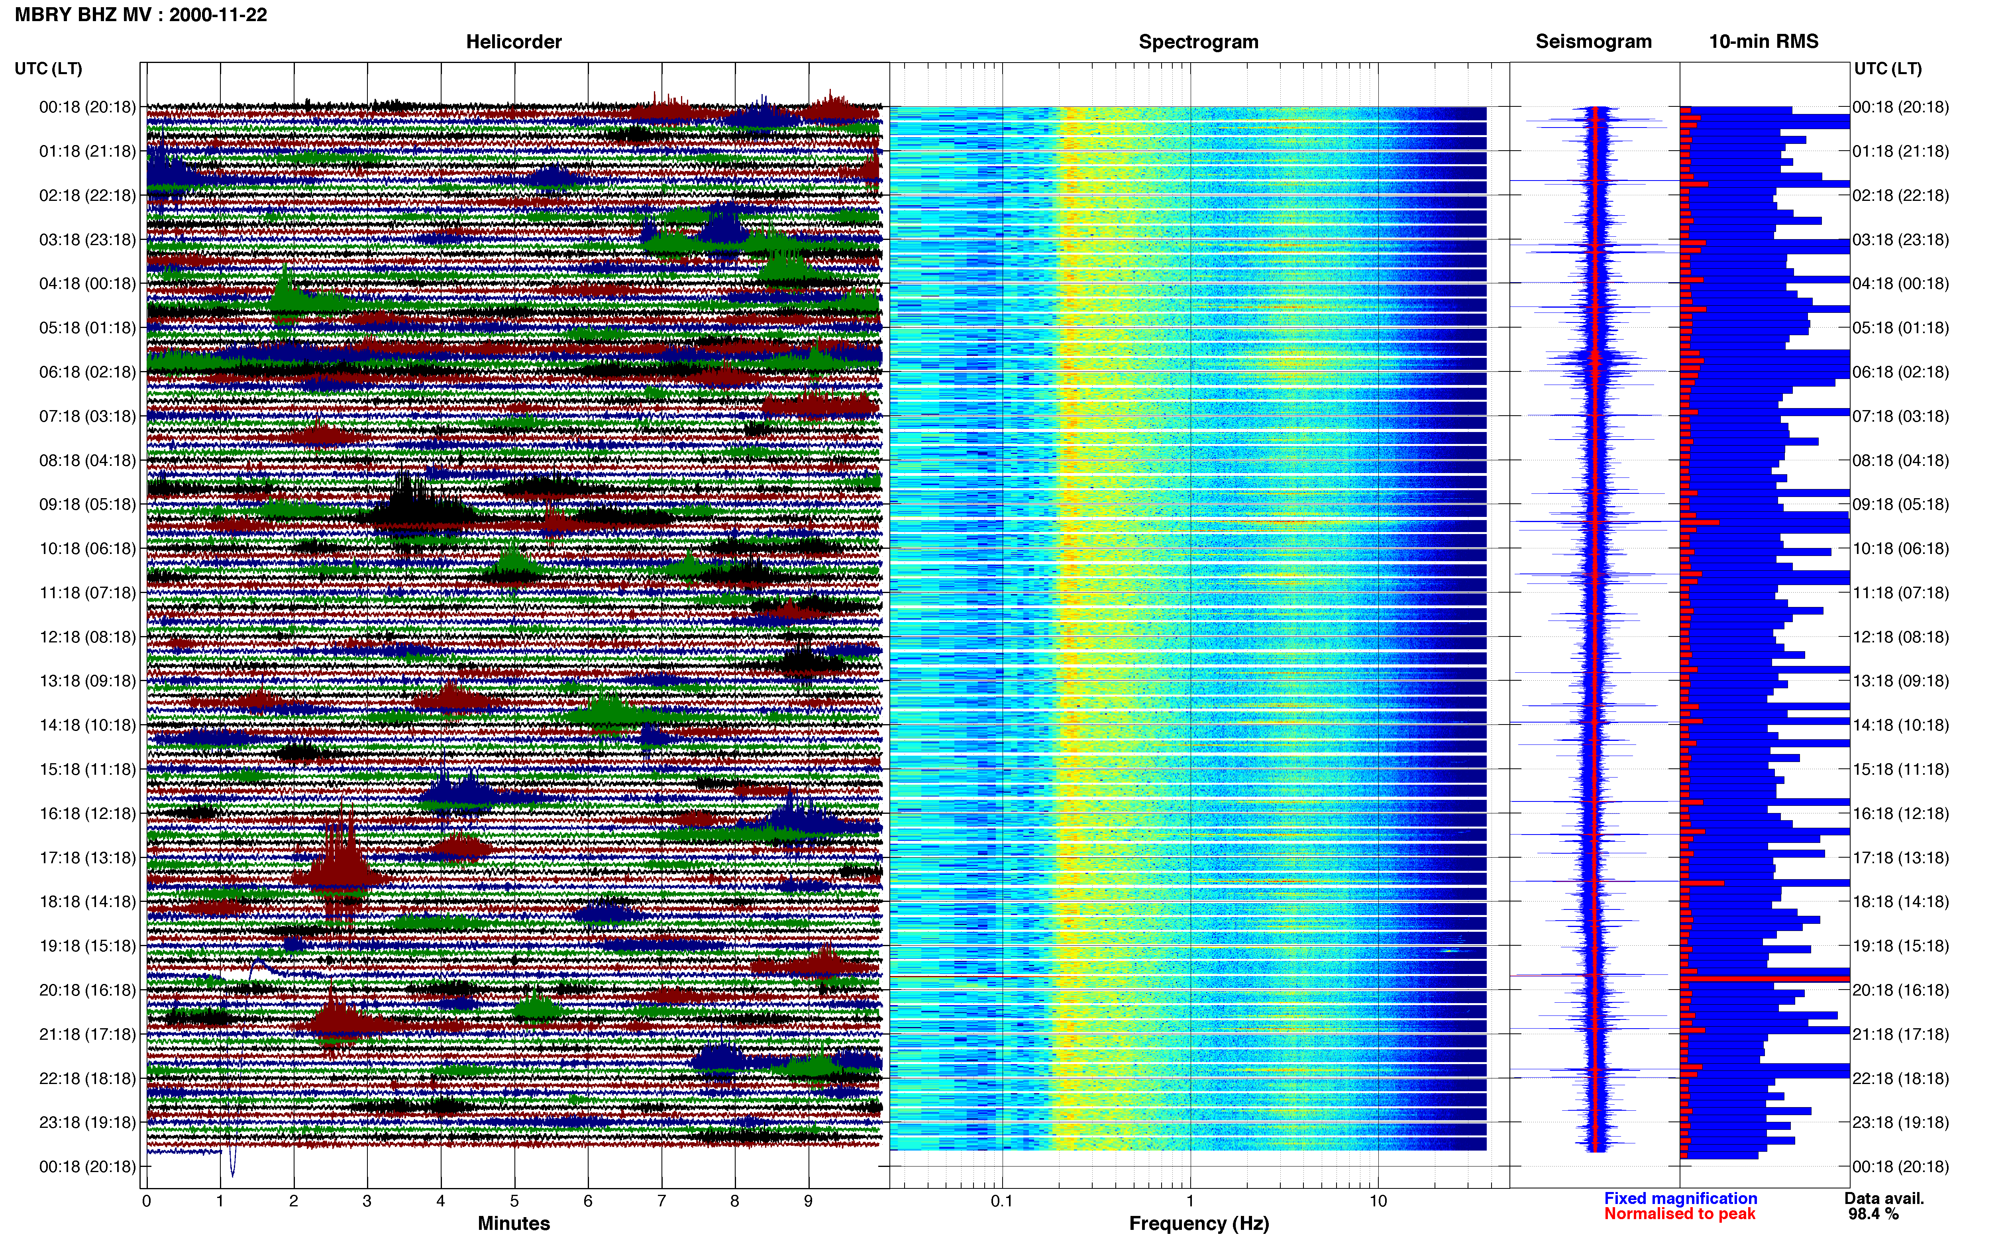Click the right-side time label '01:18 (21:18)'
Viewport: 2000px width, 1251px height.
[1901, 151]
